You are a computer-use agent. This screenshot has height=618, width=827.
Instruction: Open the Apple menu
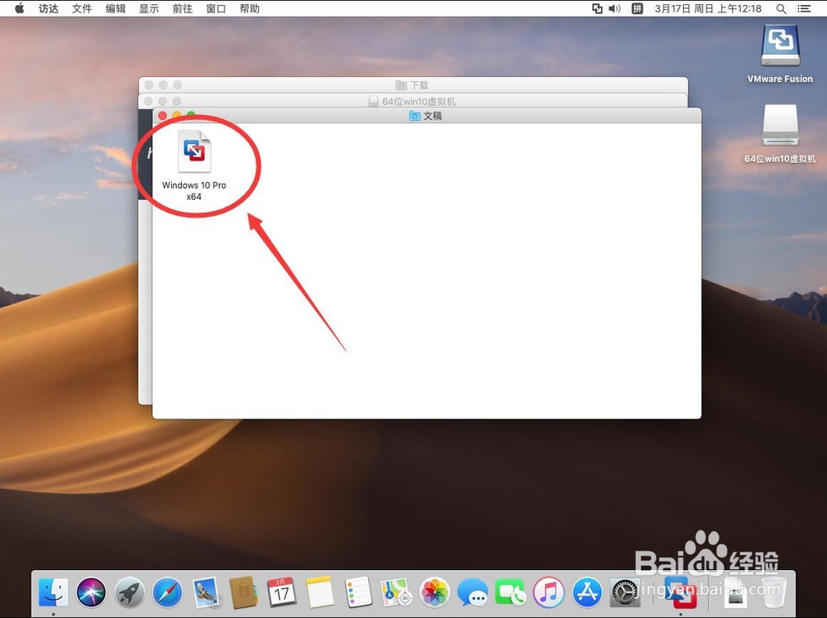[x=20, y=8]
